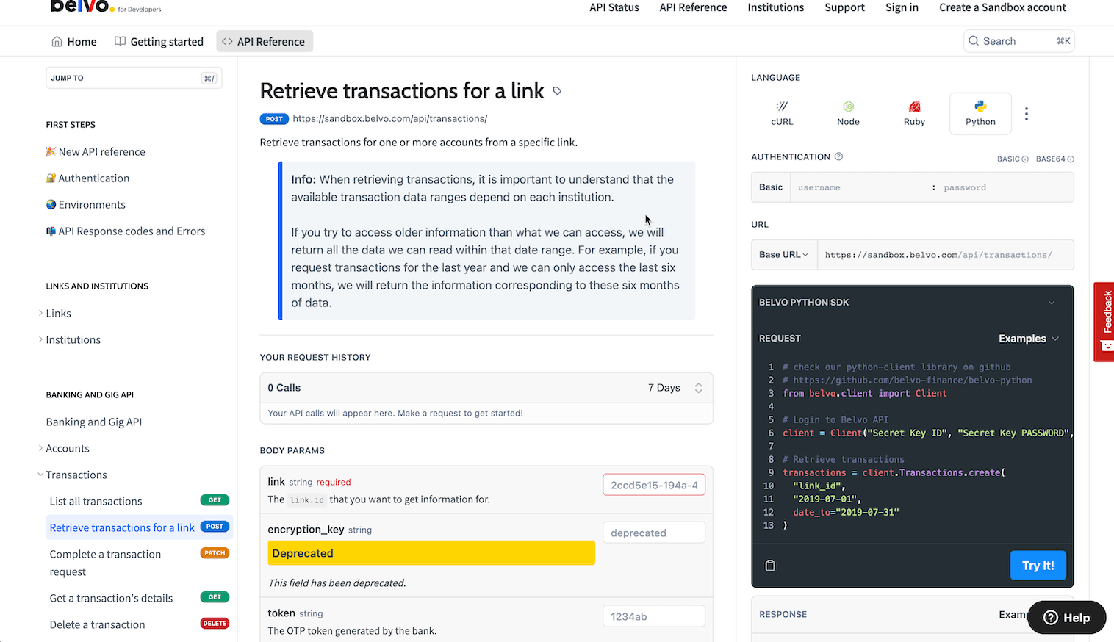Click the Home icon in navigation bar
The height and width of the screenshot is (642, 1114).
57,42
